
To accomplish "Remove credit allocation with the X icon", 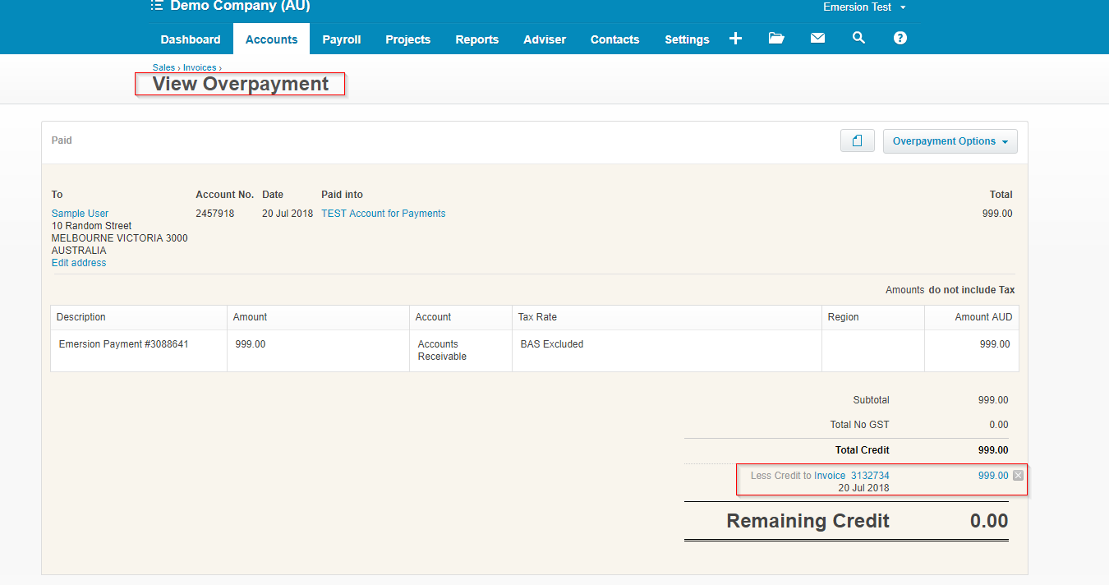I will 1019,475.
